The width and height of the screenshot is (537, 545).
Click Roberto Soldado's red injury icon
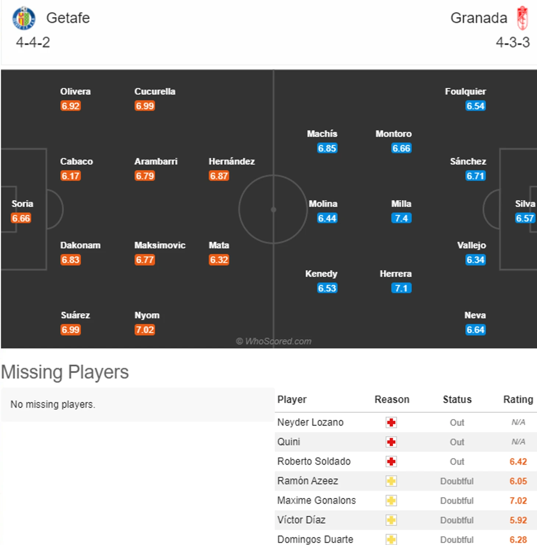click(x=391, y=461)
